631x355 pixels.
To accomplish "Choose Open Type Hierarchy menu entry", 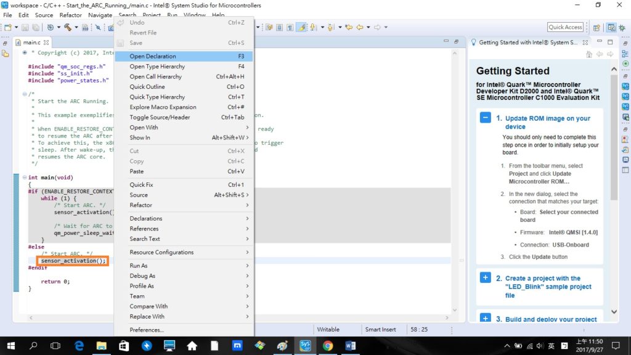I will point(184,67).
